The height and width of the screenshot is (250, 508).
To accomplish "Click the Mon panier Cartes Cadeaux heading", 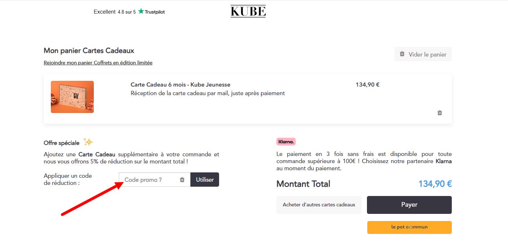I will [89, 50].
